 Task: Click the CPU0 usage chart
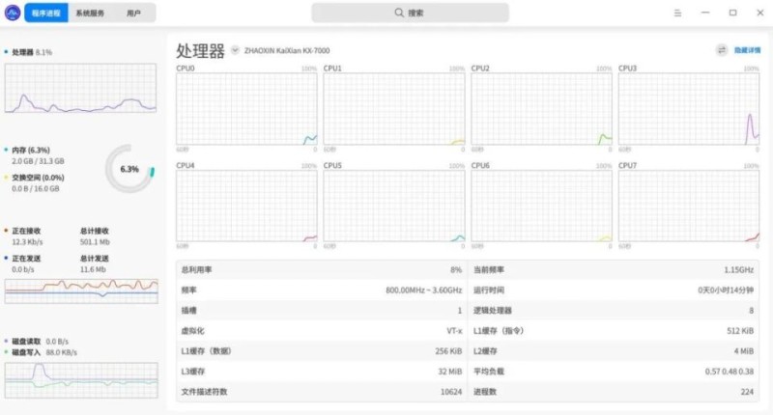[246, 109]
